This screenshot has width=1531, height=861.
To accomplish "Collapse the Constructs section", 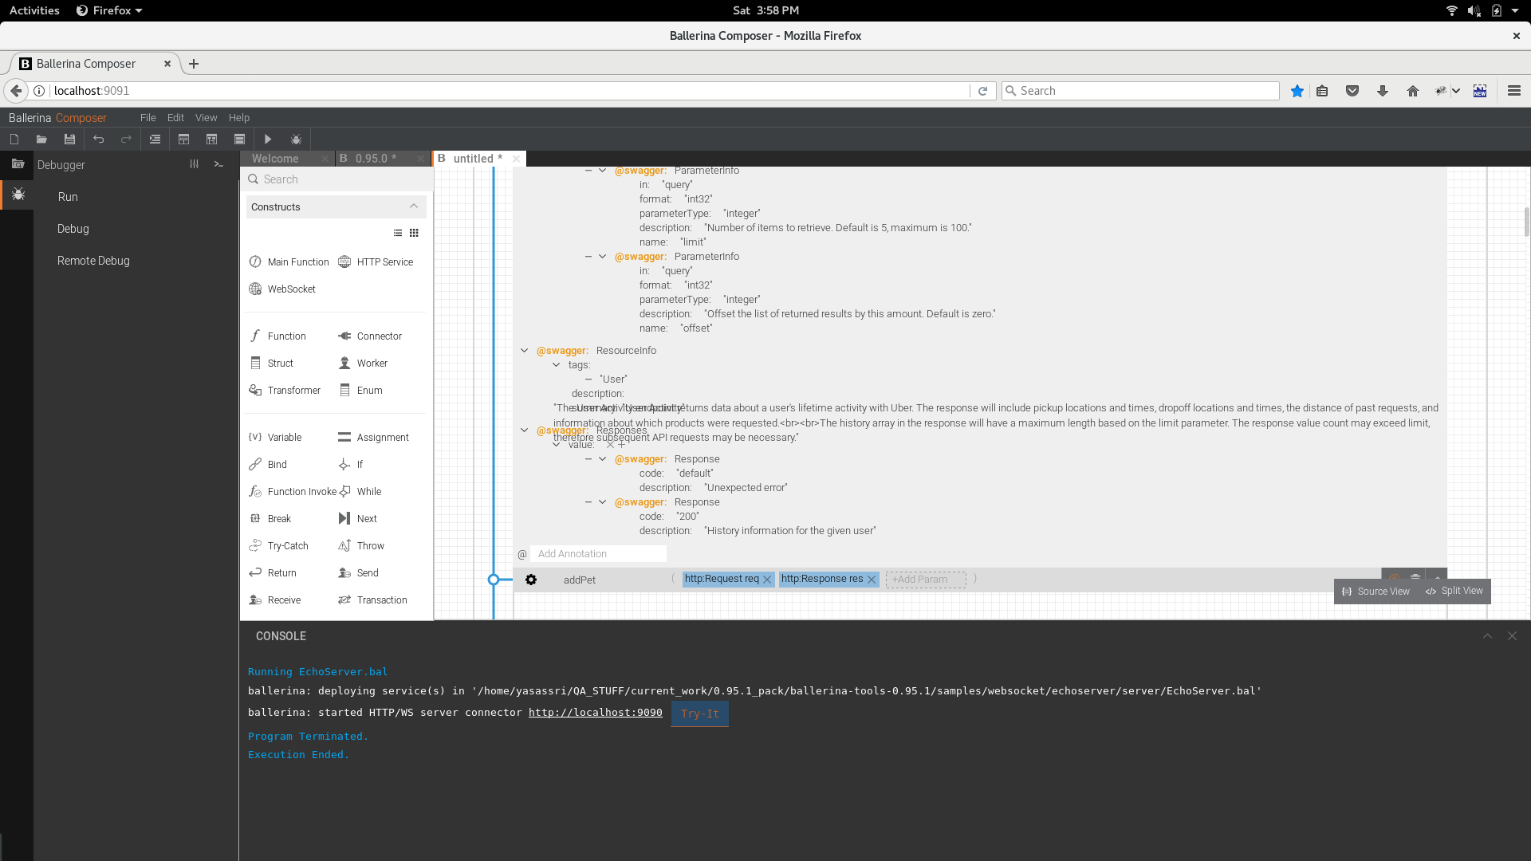I will coord(413,206).
